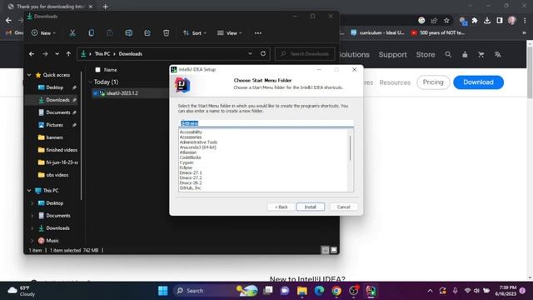Image resolution: width=533 pixels, height=300 pixels.
Task: Click JetBrains site search magnifier icon
Action: click(448, 54)
